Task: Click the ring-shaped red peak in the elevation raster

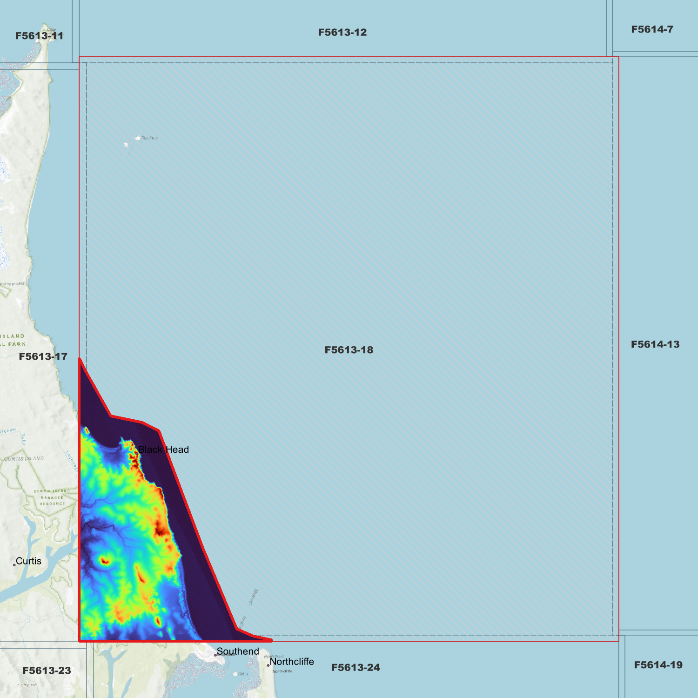Action: click(104, 561)
